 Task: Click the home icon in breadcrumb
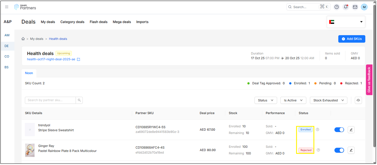click(23, 39)
